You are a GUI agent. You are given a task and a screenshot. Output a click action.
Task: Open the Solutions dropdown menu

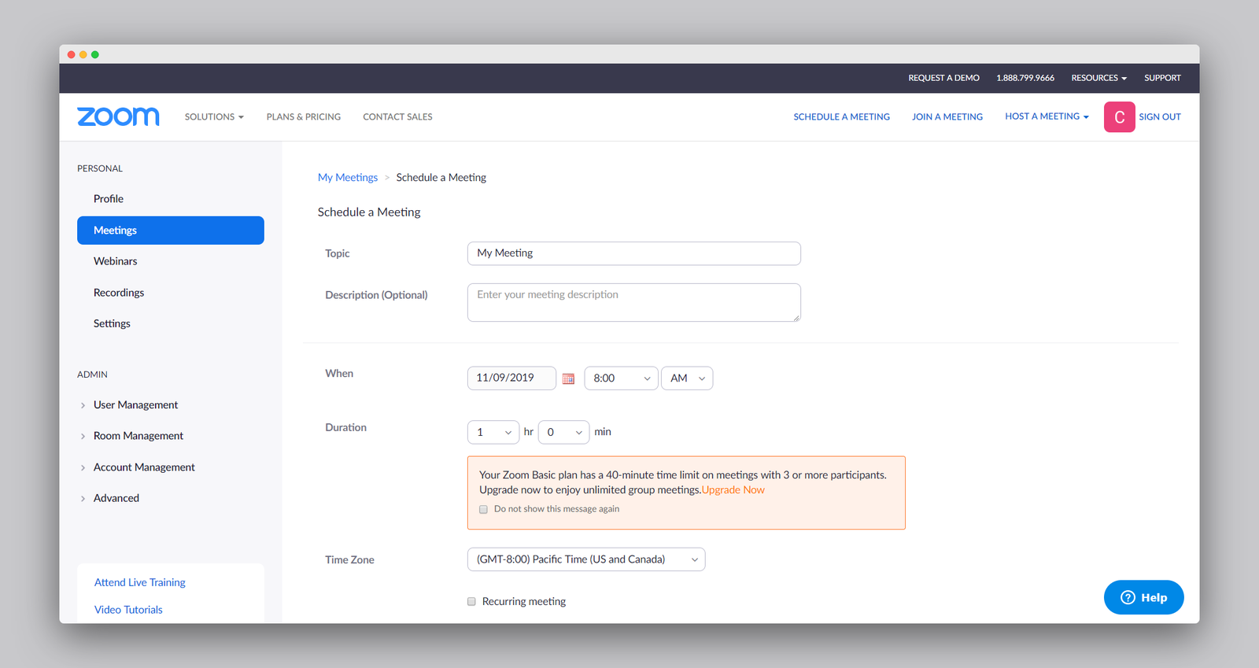(x=214, y=116)
